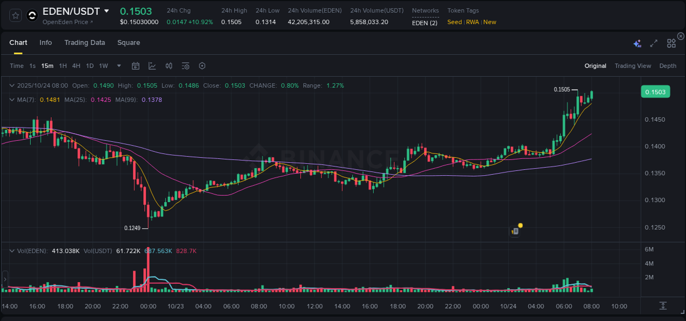The width and height of the screenshot is (686, 321).
Task: Open the AI analysis assistant
Action: pyautogui.click(x=637, y=42)
